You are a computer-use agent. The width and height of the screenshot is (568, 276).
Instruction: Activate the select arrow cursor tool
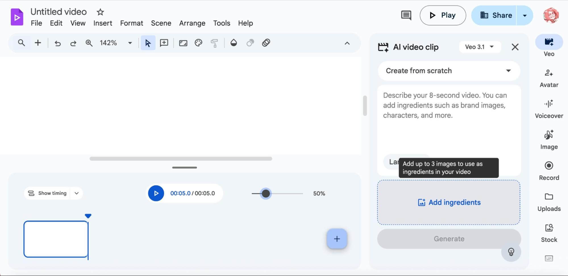point(148,43)
